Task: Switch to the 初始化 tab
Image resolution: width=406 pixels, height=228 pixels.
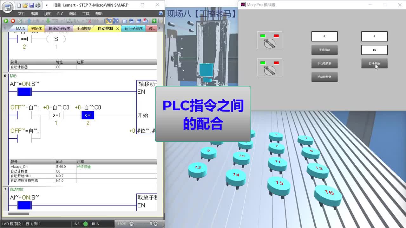Action: pos(36,28)
